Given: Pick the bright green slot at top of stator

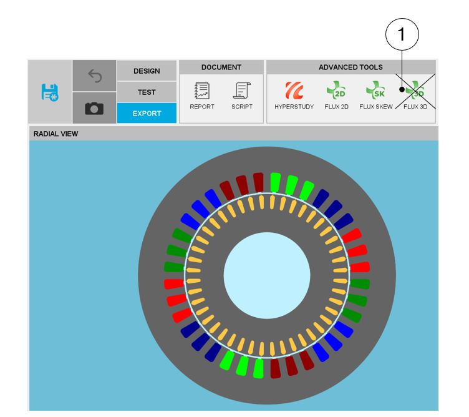Looking at the screenshot, I should click(x=276, y=182).
